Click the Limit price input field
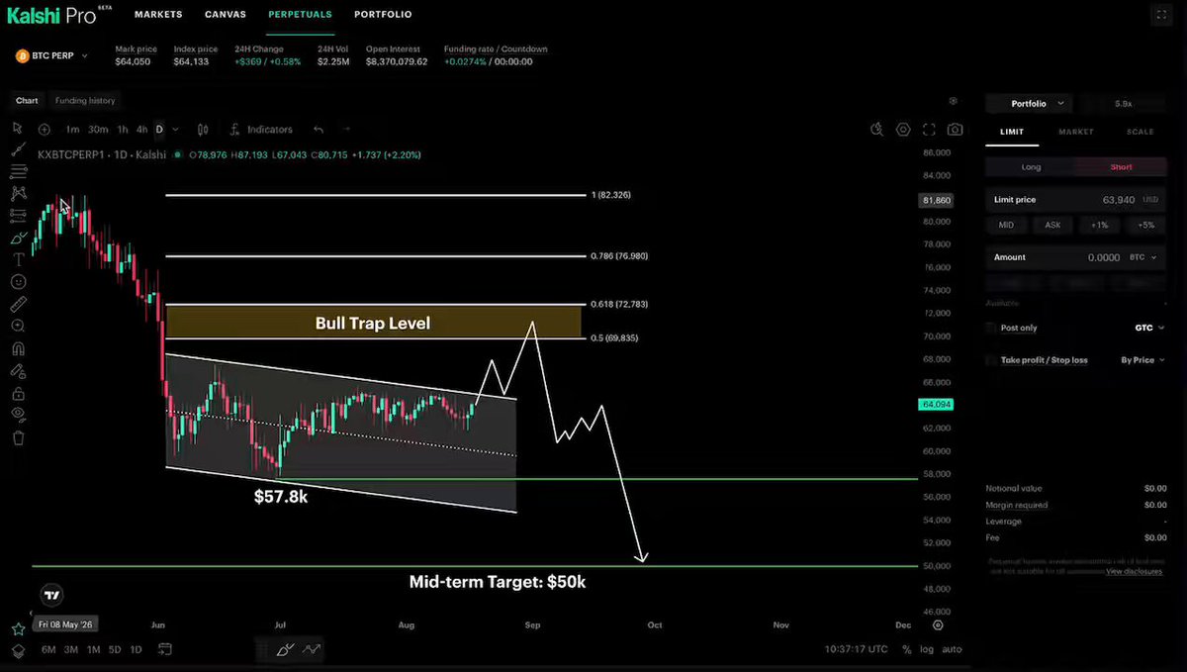Screen dimensions: 1187x672 click(x=1076, y=200)
